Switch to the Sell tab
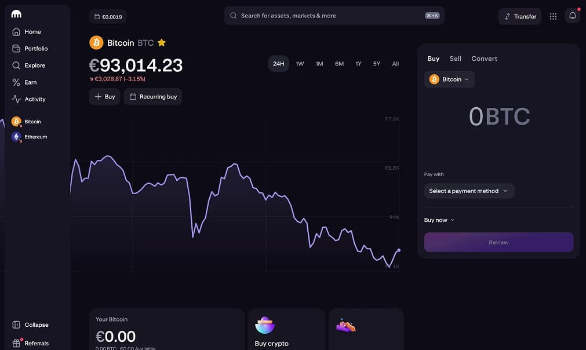The image size is (586, 350). click(456, 59)
